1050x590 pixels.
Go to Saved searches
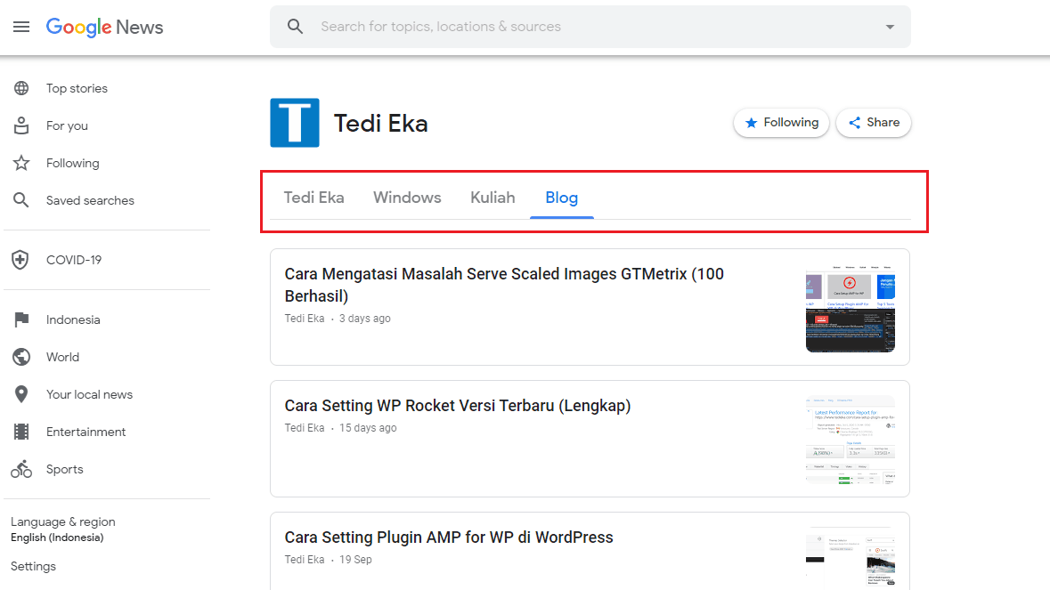[x=90, y=200]
